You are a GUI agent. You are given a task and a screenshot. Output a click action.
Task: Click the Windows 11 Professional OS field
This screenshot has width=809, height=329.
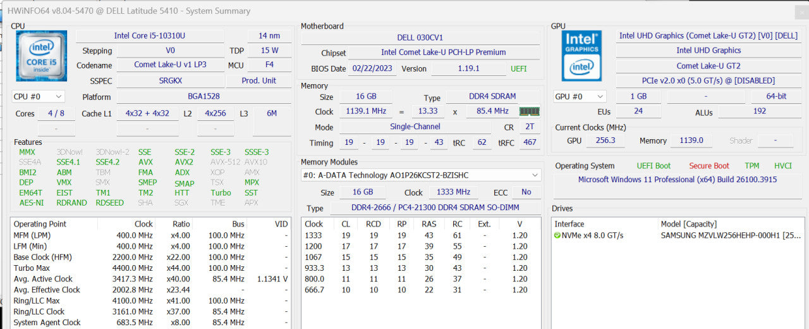678,180
